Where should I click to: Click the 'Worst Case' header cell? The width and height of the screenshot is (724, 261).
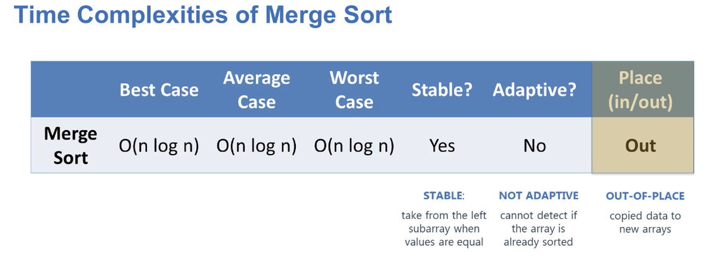point(354,89)
